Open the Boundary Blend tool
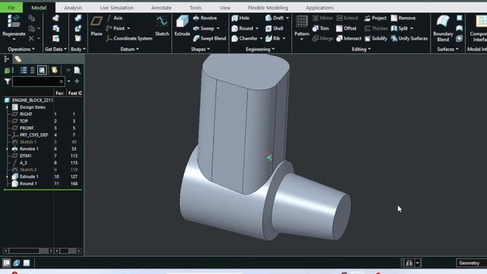487x274 pixels. coord(443,29)
